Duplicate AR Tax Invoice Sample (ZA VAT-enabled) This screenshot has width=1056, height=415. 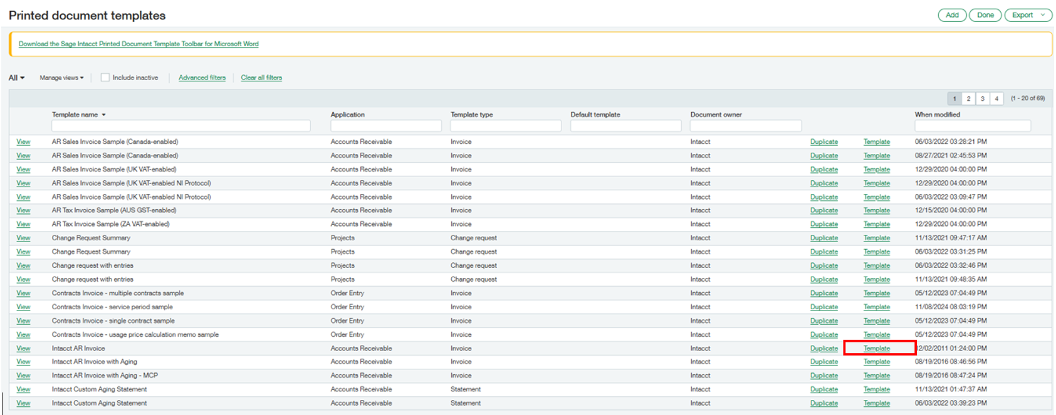pyautogui.click(x=823, y=225)
